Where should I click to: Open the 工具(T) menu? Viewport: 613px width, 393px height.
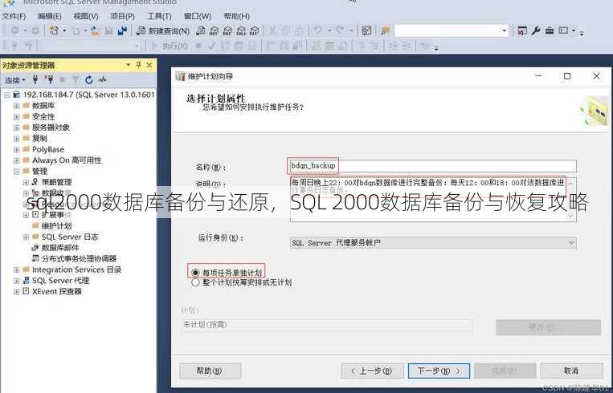(159, 16)
